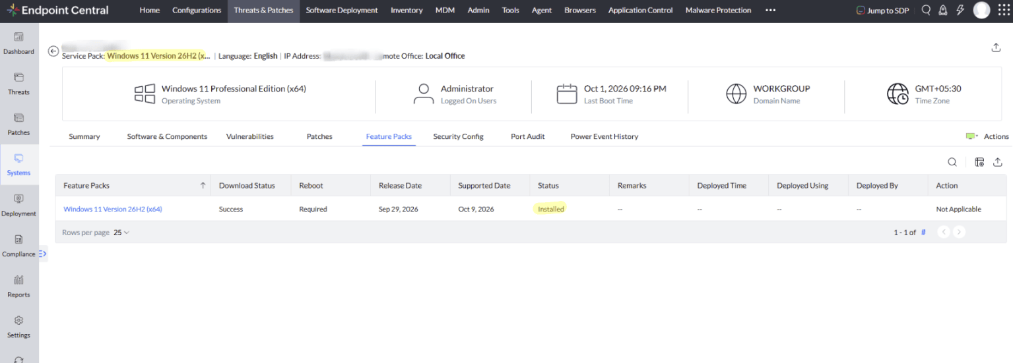The image size is (1013, 363).
Task: Open Settings in the left sidebar
Action: click(x=18, y=327)
